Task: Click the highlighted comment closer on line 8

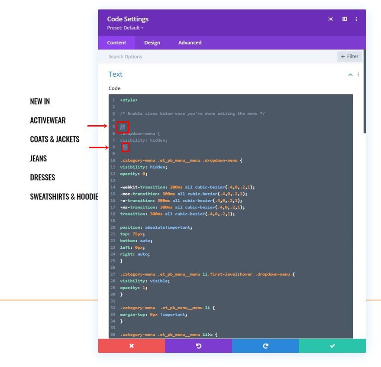Action: tap(125, 147)
